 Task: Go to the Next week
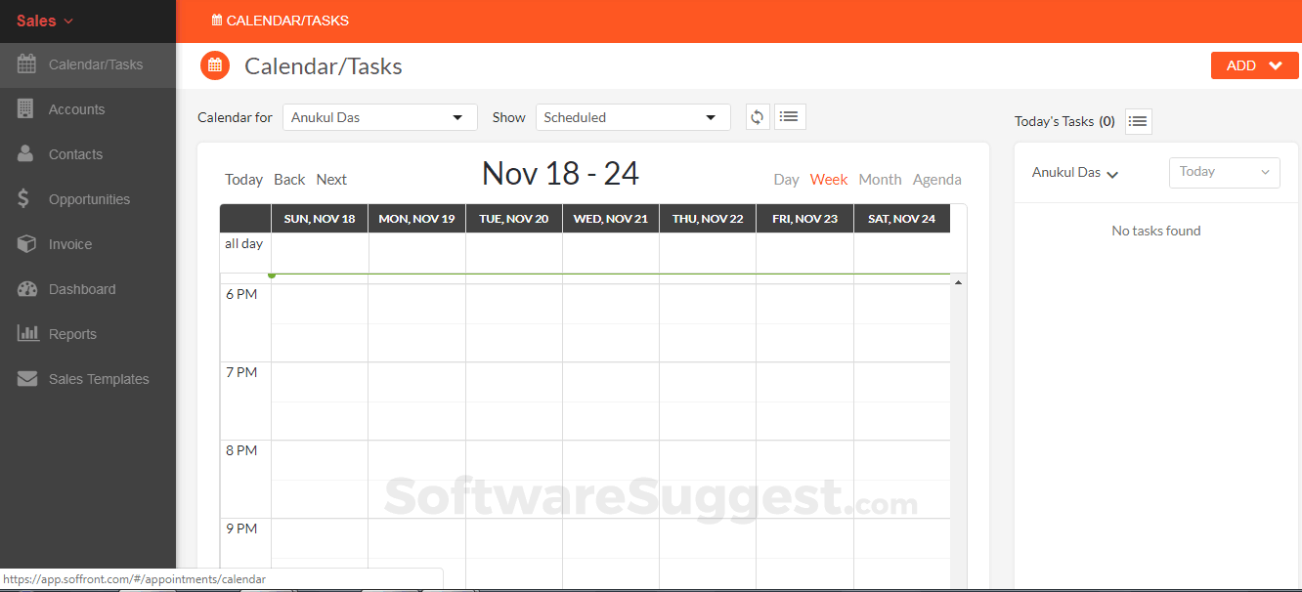pos(331,180)
